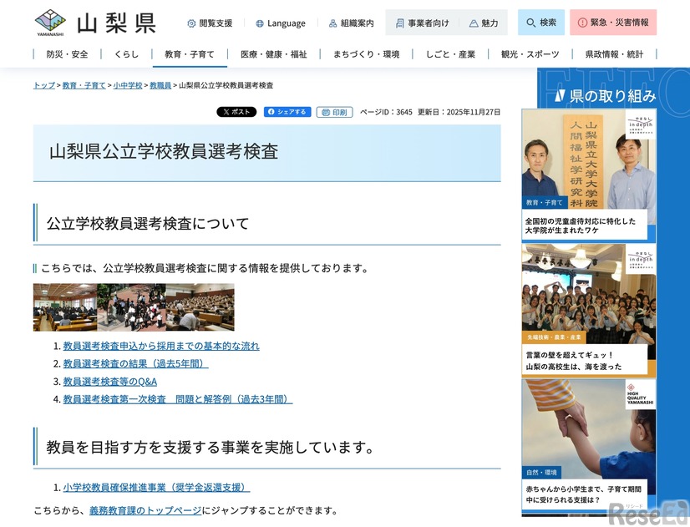Click the globe Language icon
Image resolution: width=690 pixels, height=527 pixels.
(261, 23)
